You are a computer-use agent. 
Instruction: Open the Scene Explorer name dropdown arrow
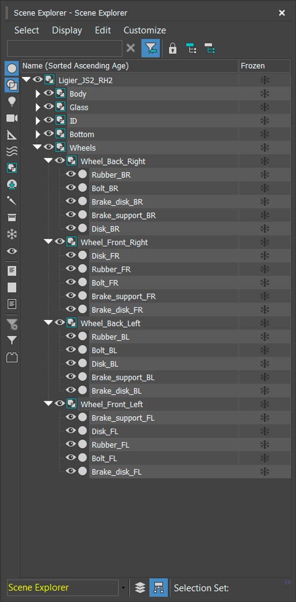[123, 588]
